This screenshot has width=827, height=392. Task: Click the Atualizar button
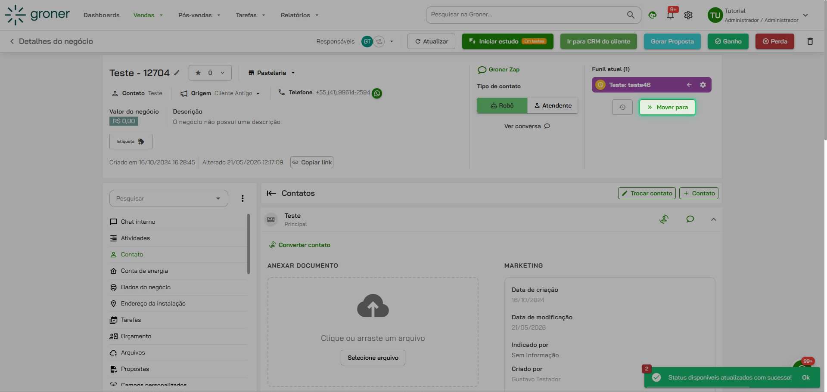431,41
